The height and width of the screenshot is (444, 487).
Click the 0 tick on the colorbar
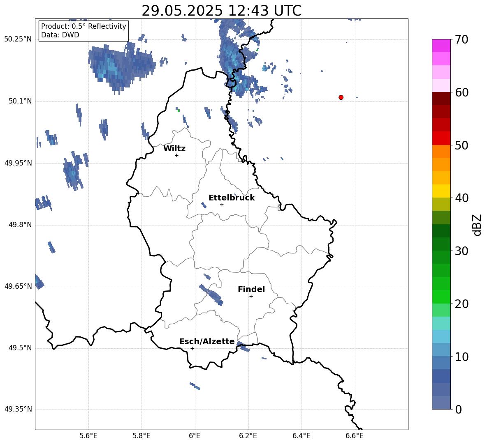(459, 409)
